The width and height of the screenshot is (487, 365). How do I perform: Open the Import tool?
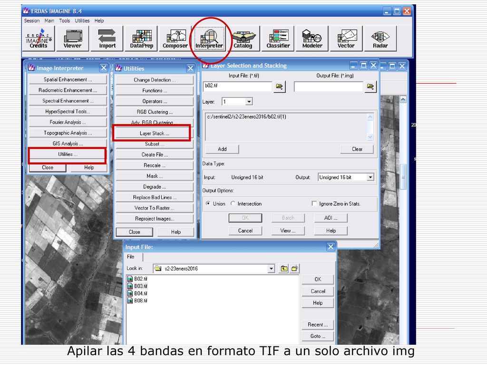point(107,38)
